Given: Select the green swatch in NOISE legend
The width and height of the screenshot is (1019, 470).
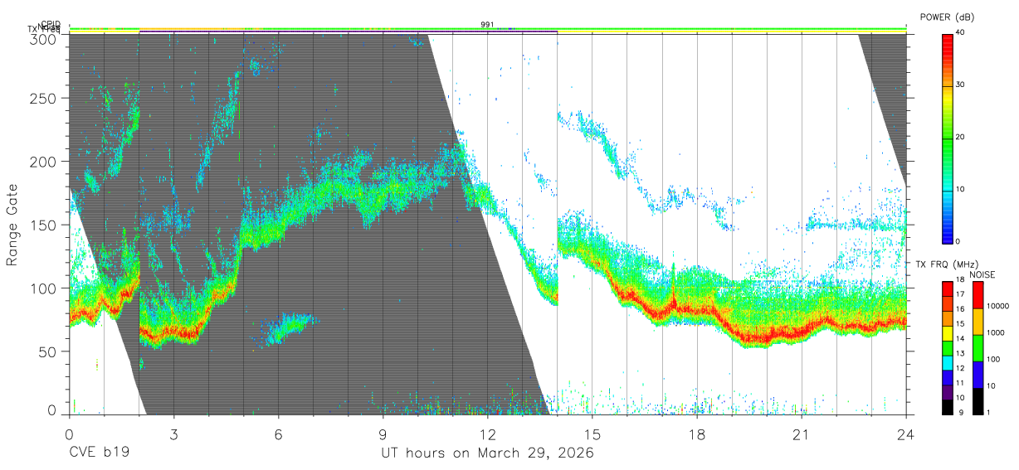Looking at the screenshot, I should [x=977, y=348].
